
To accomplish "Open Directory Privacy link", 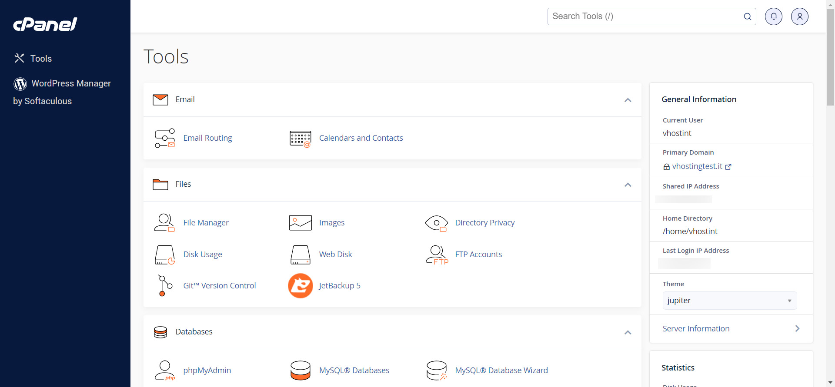I will (x=485, y=223).
